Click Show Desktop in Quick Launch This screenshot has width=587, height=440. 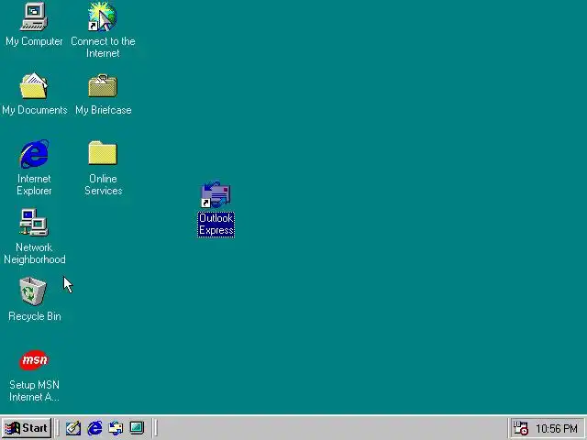73,428
